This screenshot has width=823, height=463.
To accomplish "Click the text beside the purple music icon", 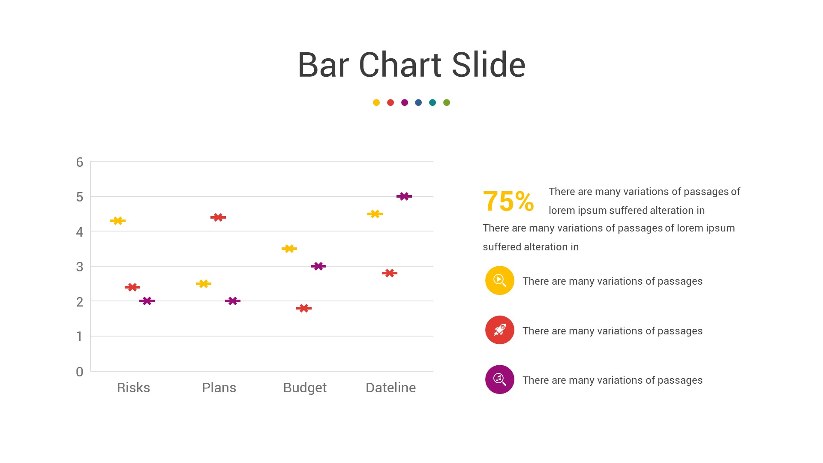I will tap(612, 380).
